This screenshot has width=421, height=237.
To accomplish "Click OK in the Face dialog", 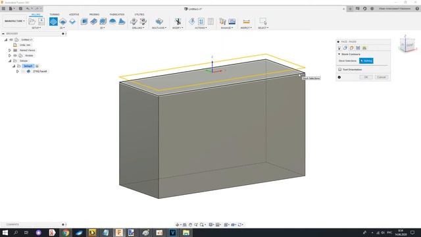I will pyautogui.click(x=366, y=77).
